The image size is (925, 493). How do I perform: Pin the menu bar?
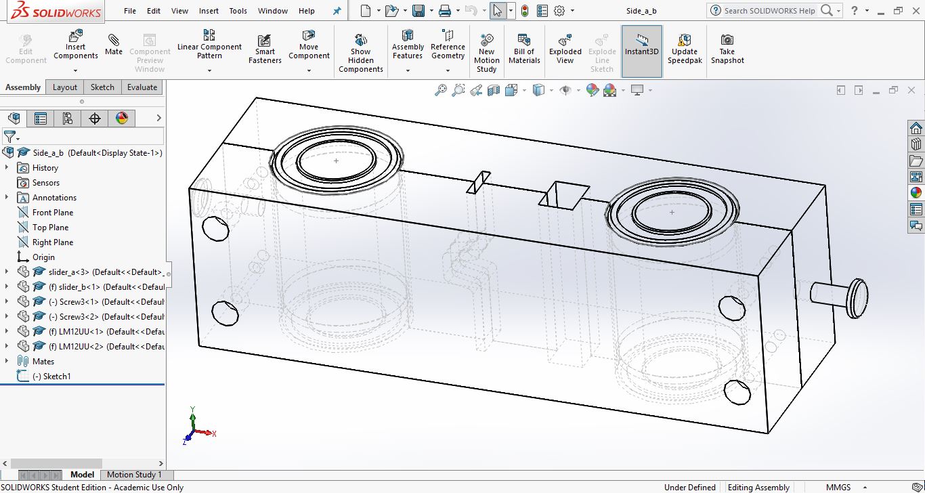337,11
